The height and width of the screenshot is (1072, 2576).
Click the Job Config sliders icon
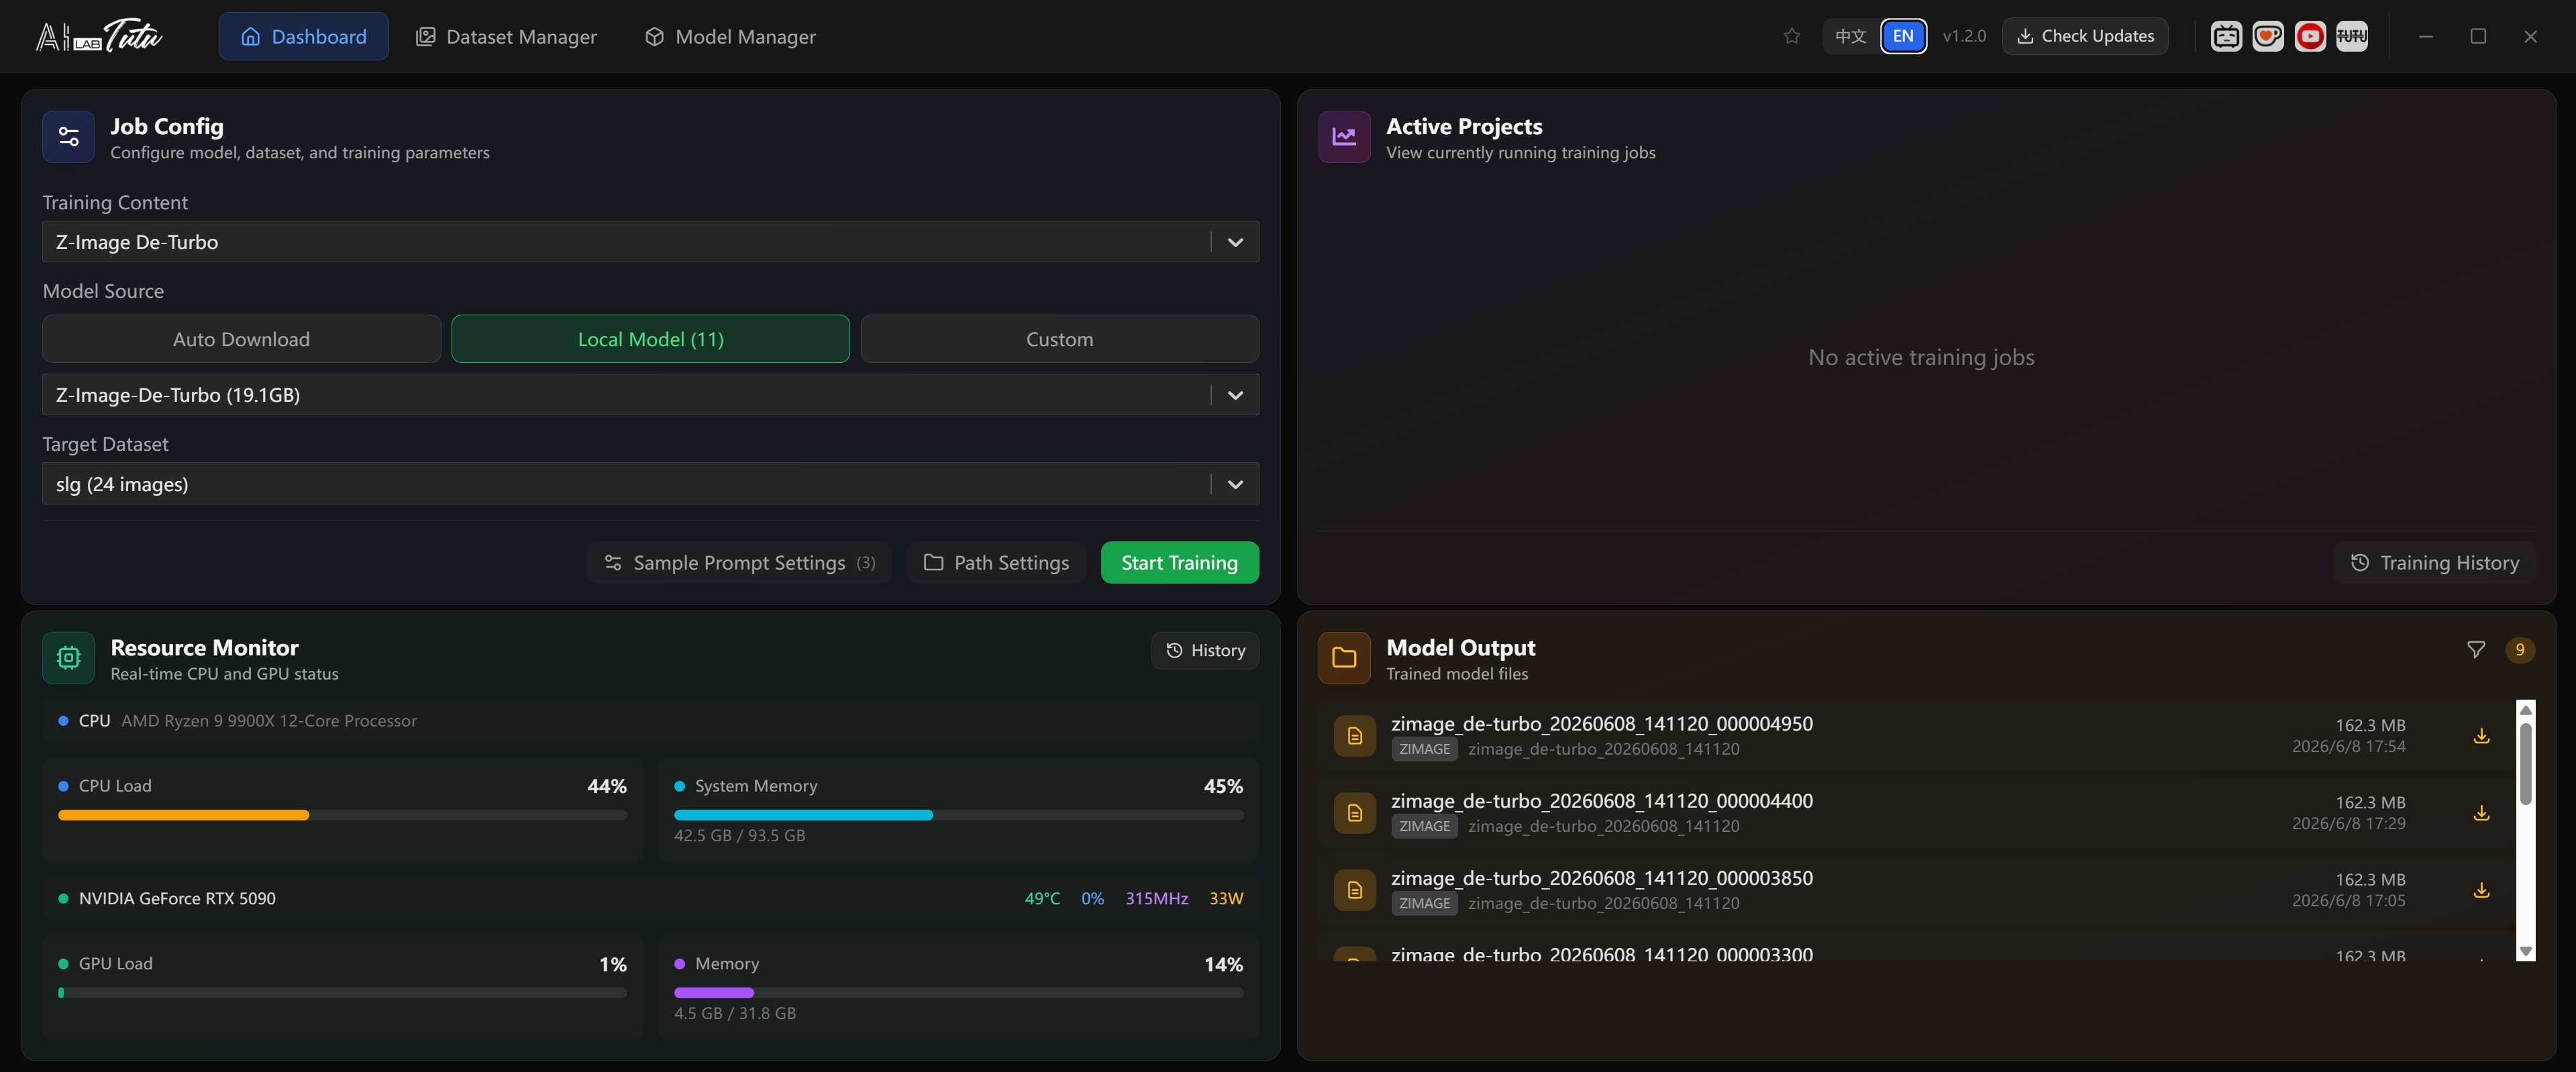pyautogui.click(x=68, y=136)
